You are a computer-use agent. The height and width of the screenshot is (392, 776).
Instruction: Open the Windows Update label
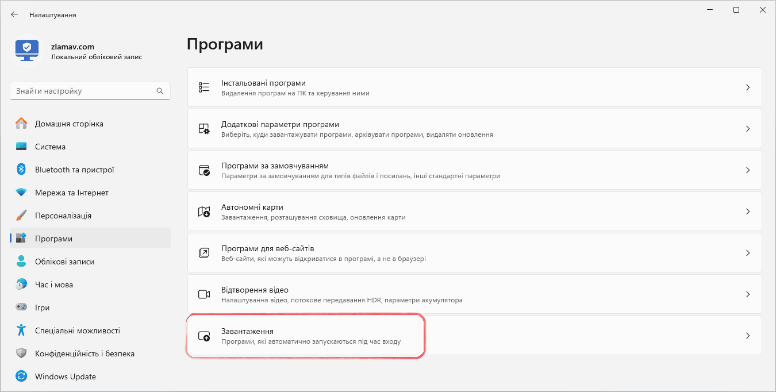click(66, 376)
